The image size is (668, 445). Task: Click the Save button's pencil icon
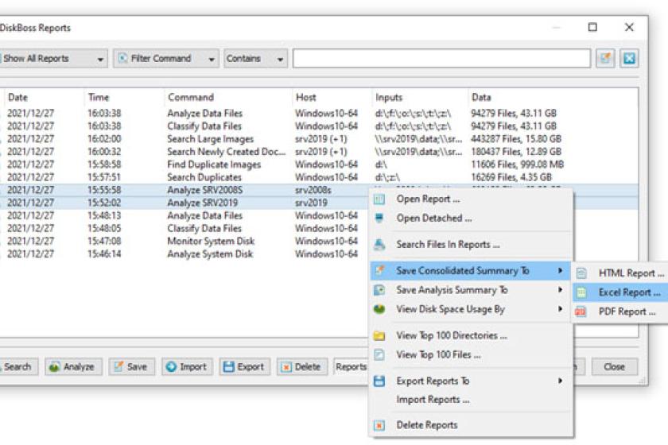(x=118, y=366)
